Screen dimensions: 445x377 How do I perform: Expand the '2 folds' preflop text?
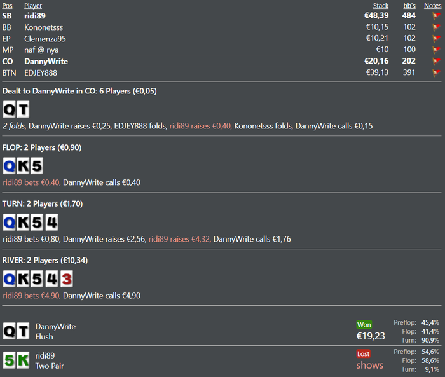click(14, 126)
